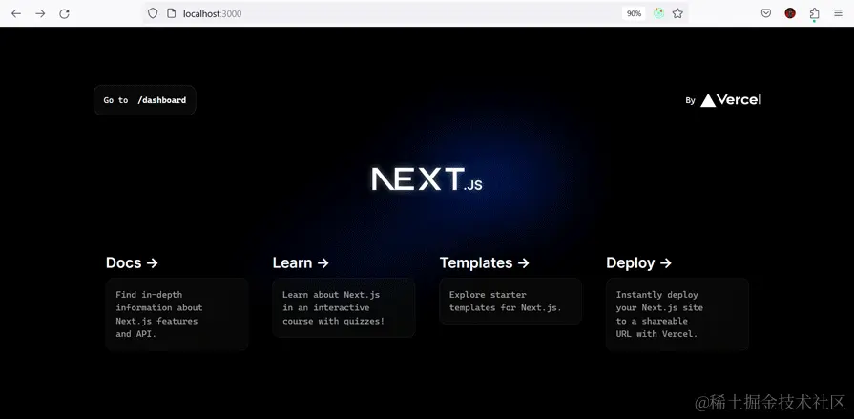View site information page icon

coord(171,13)
